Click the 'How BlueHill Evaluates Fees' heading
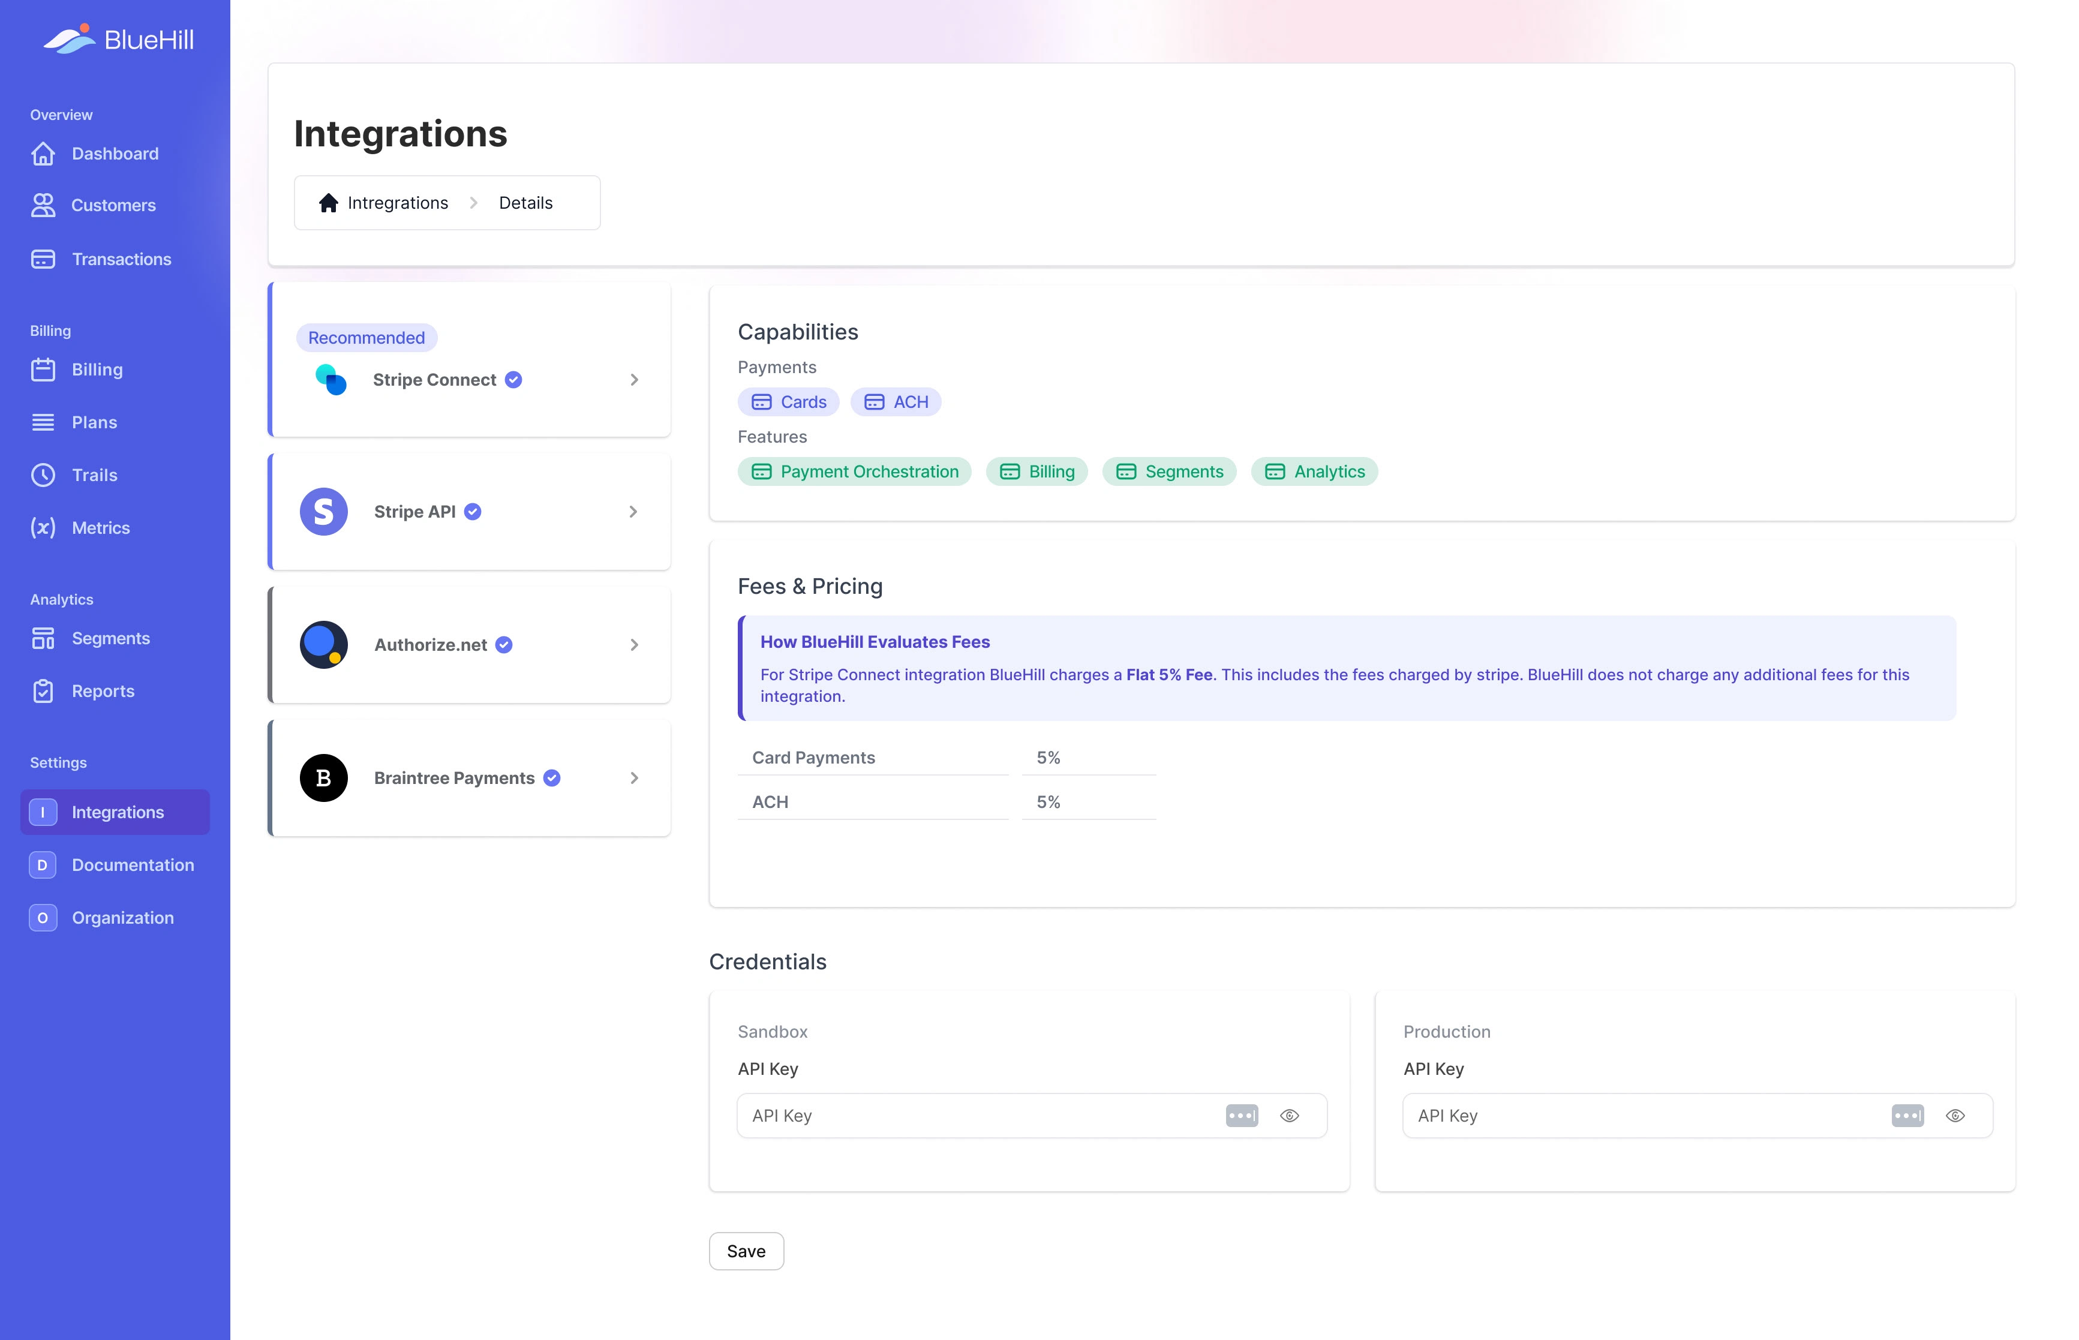 pyautogui.click(x=874, y=642)
